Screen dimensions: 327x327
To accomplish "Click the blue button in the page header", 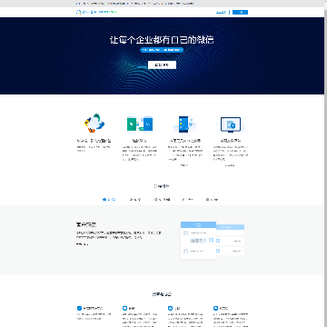I will pos(240,12).
